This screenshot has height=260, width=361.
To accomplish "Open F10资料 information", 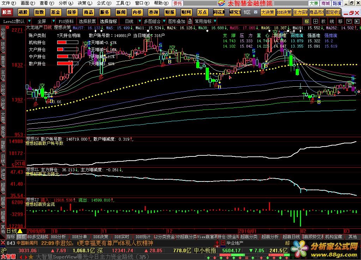I will click(x=66, y=21).
